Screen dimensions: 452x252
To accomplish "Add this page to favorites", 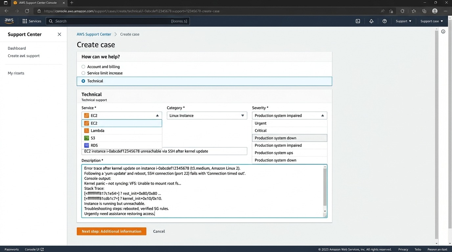I will point(391,11).
